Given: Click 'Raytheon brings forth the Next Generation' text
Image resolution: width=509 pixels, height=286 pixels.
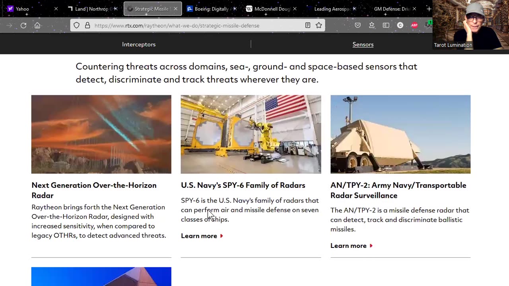Looking at the screenshot, I should point(99,221).
